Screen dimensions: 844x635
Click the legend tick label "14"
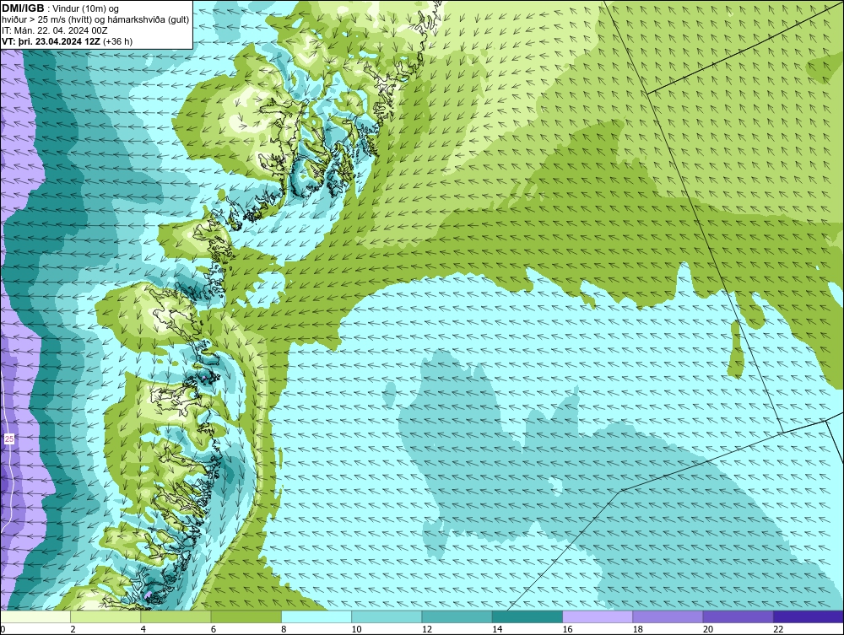(x=497, y=629)
